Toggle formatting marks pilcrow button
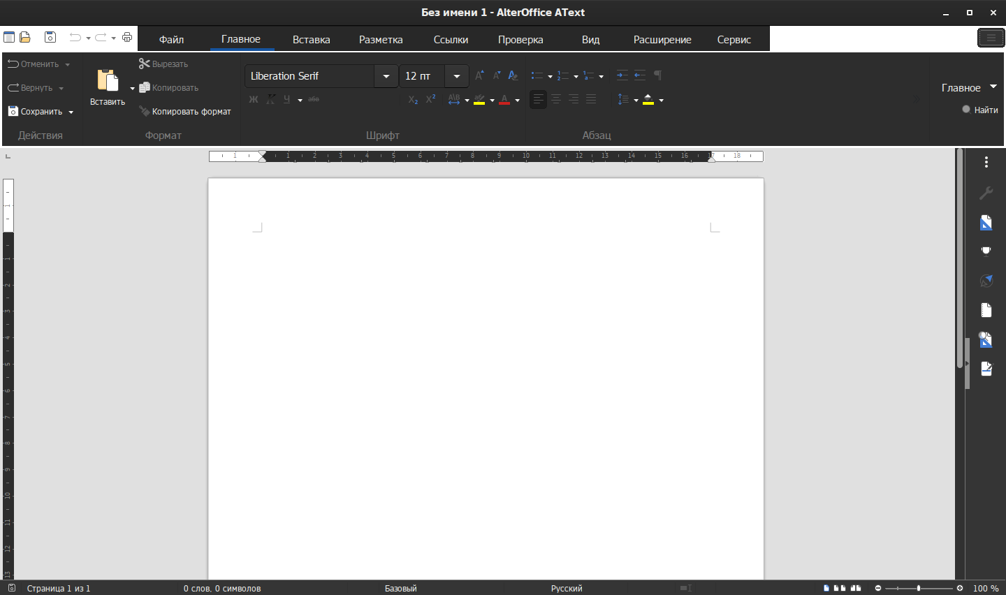 tap(657, 75)
